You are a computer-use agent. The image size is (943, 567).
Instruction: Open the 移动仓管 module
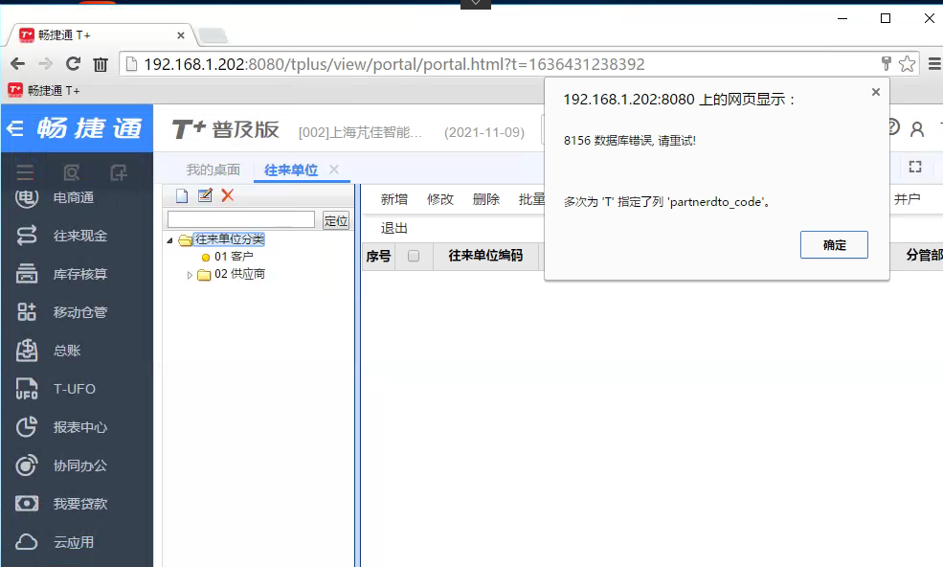80,312
